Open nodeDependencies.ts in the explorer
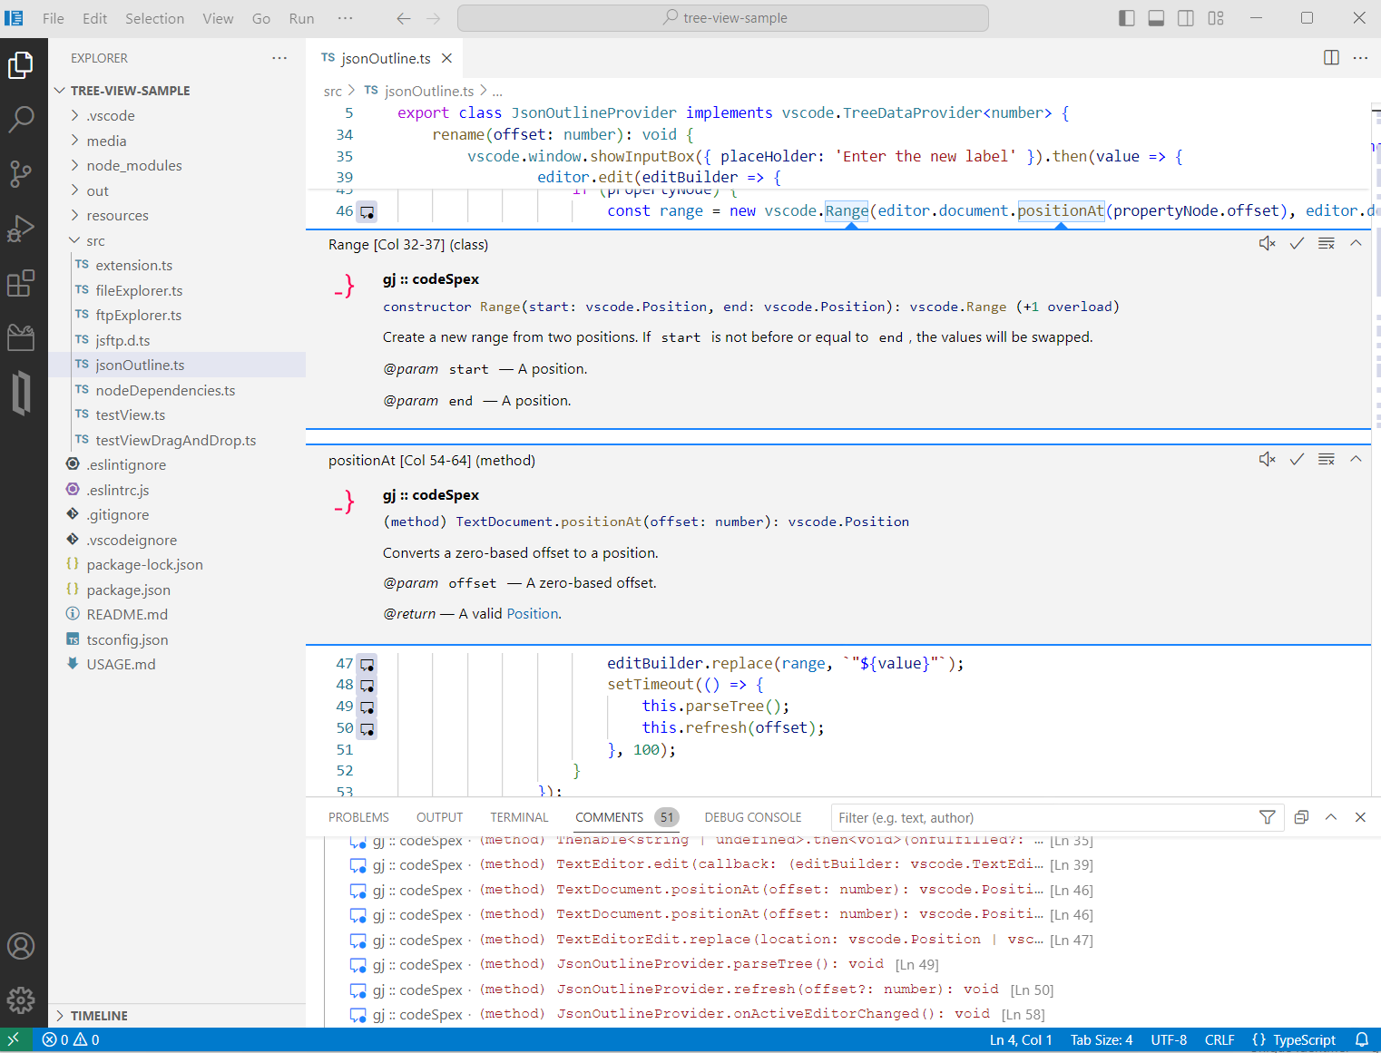Screen dimensions: 1381x1053 [165, 391]
